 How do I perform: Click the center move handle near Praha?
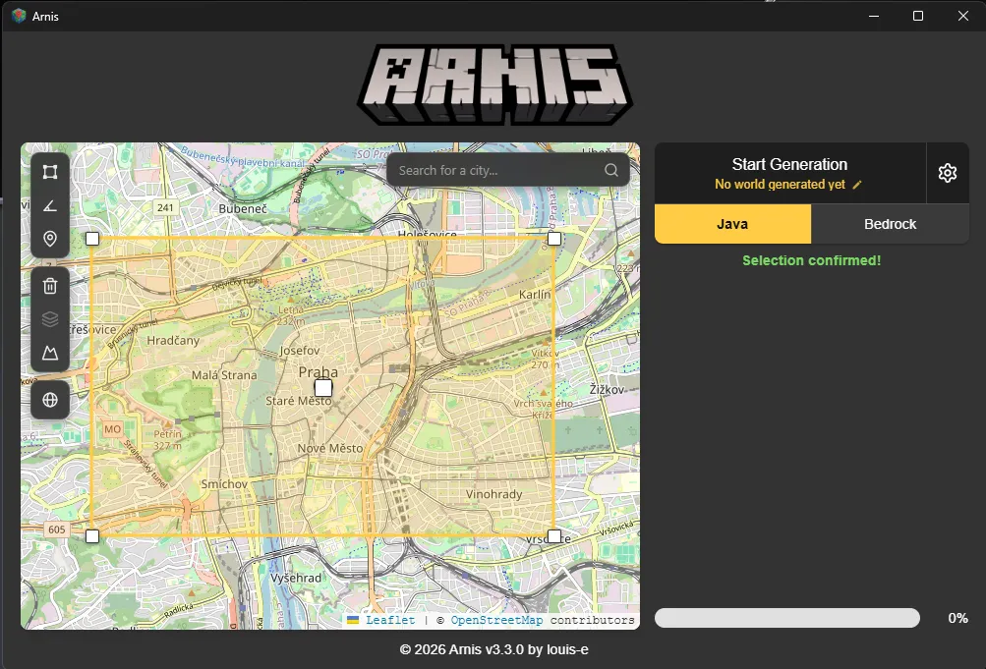click(x=323, y=388)
